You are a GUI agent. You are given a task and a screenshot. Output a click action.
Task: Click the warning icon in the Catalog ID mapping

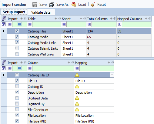click(77, 86)
